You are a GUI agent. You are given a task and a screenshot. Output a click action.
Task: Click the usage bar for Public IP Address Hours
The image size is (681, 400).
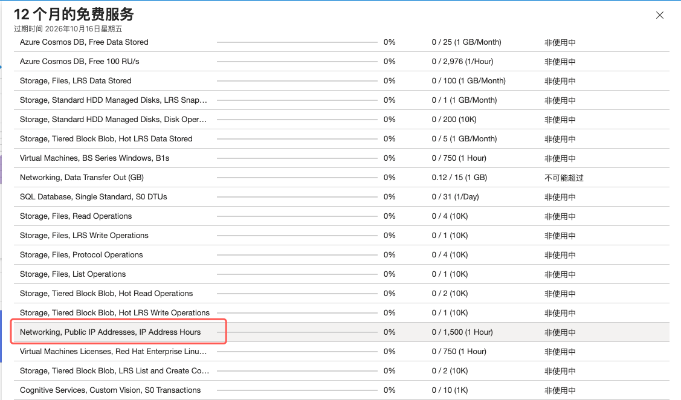(297, 332)
